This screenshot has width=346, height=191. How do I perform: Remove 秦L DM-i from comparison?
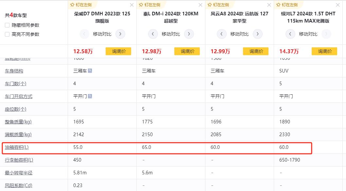200,5
